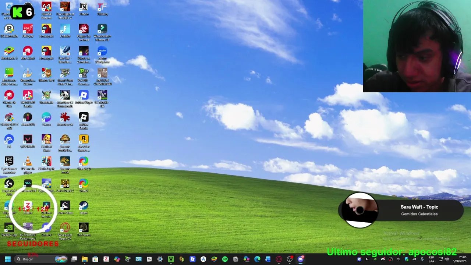Open the Windows Start menu
Screen dimensions: 471x265
pyautogui.click(x=8, y=259)
